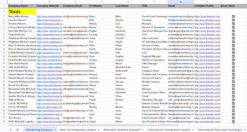Screen dimensions: 247x132
Task: Open the all sheets list icon
Action: tap(18, 130)
